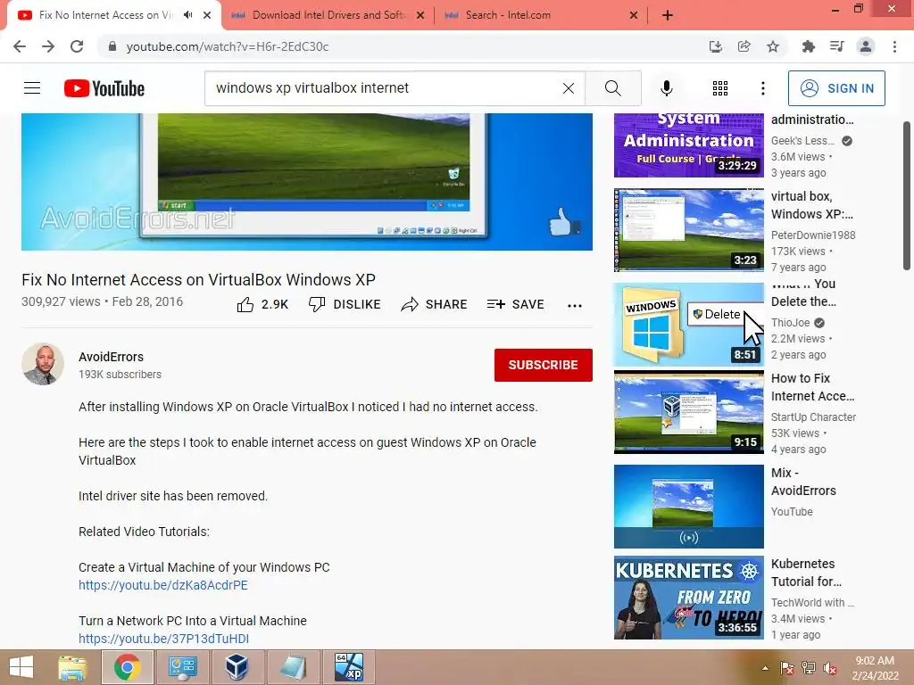Open the PeterDownie1988 channel name

pyautogui.click(x=813, y=235)
